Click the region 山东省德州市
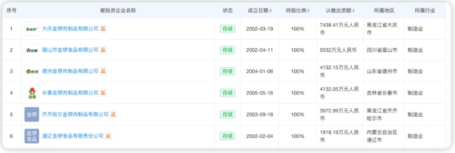 coord(382,71)
